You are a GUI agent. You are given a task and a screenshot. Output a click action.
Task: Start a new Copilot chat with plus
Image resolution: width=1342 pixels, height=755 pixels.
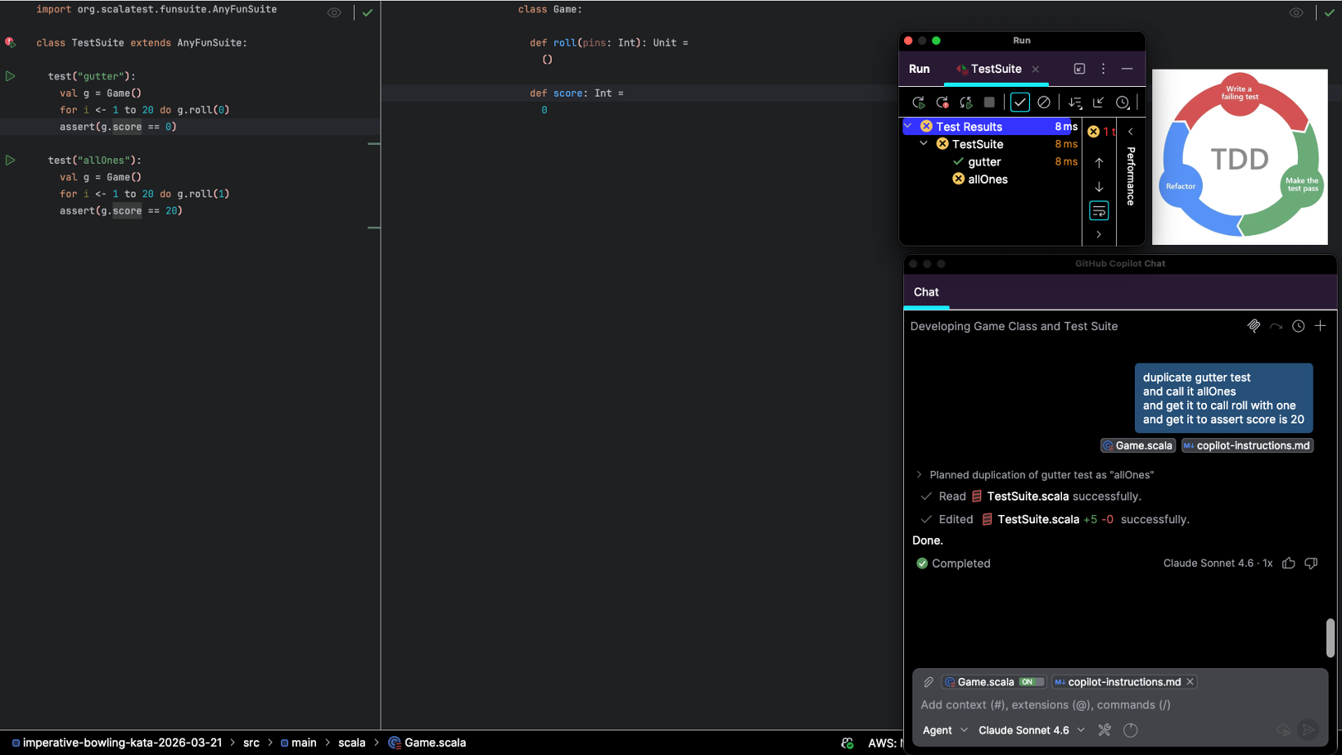point(1320,326)
